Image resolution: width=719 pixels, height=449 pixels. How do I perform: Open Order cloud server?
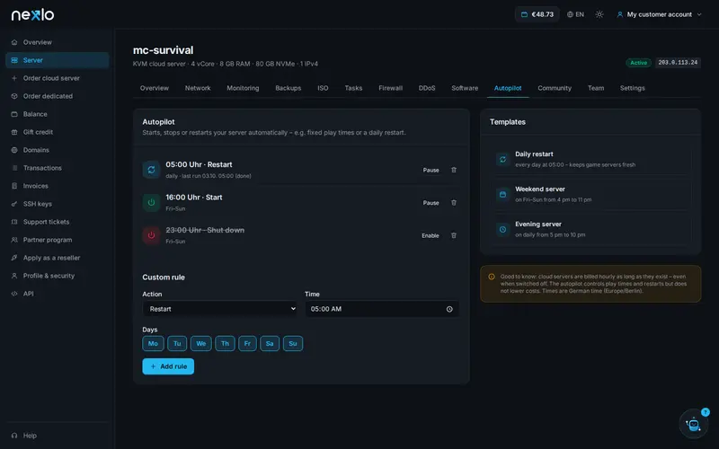[x=58, y=78]
